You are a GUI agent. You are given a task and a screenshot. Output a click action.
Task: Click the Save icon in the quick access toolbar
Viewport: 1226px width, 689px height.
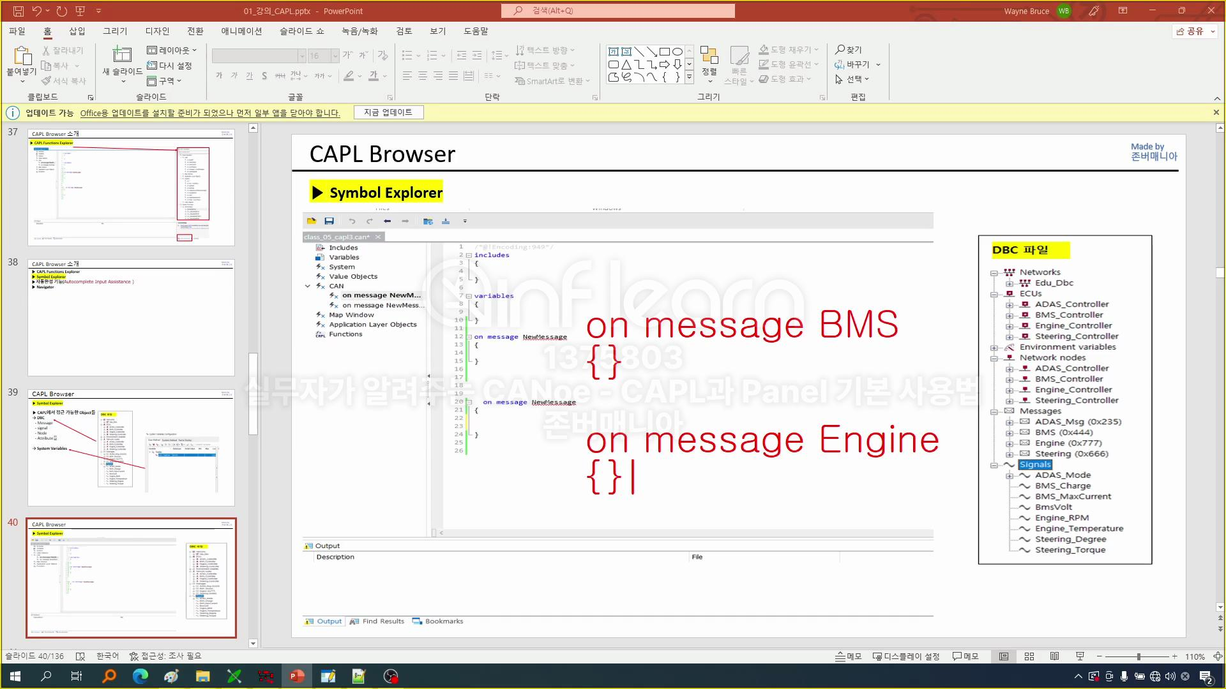click(18, 11)
